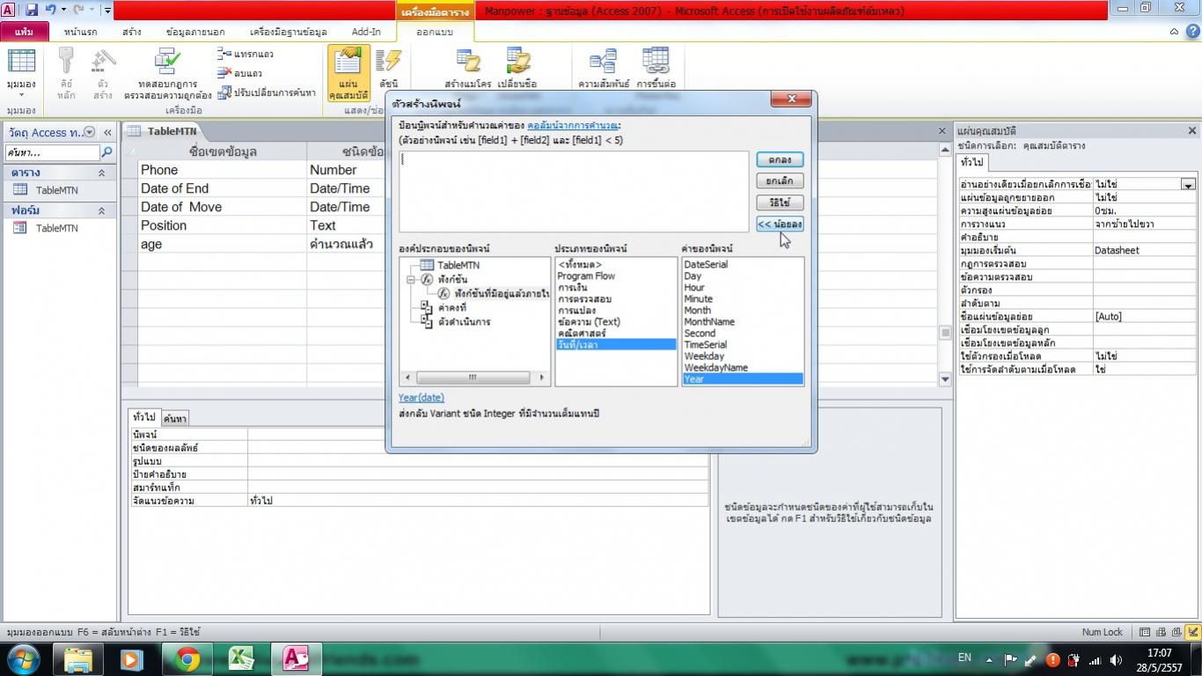This screenshot has height=676, width=1202.
Task: Collapse the ฟอร์ม forms group
Action: coord(101,210)
